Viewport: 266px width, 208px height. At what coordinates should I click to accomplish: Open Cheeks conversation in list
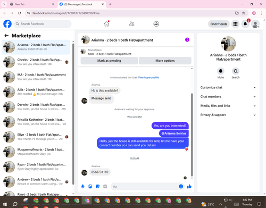[36, 62]
